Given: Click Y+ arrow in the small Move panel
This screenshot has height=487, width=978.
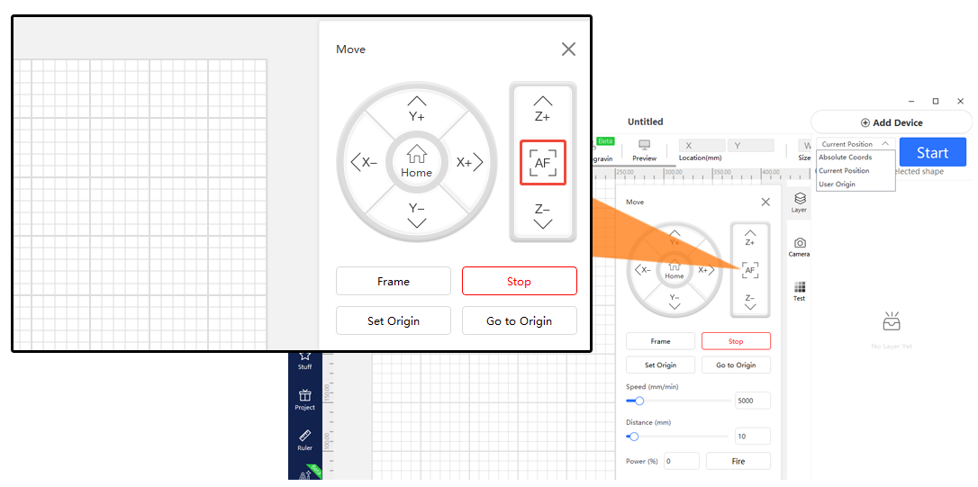Looking at the screenshot, I should coord(675,238).
